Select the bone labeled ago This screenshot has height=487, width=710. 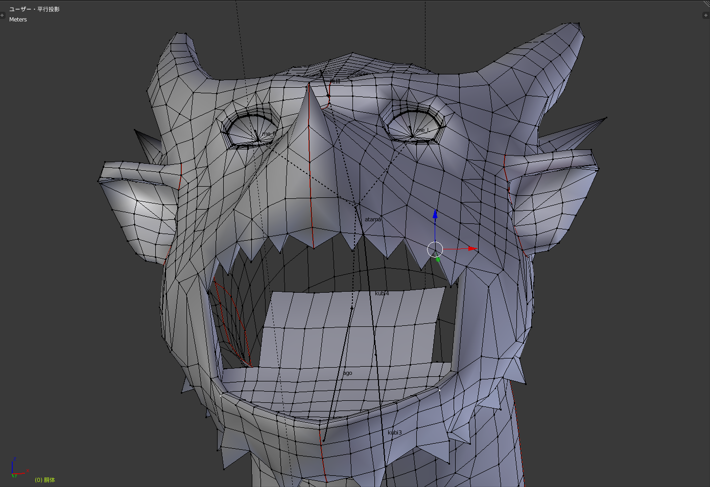coord(347,373)
